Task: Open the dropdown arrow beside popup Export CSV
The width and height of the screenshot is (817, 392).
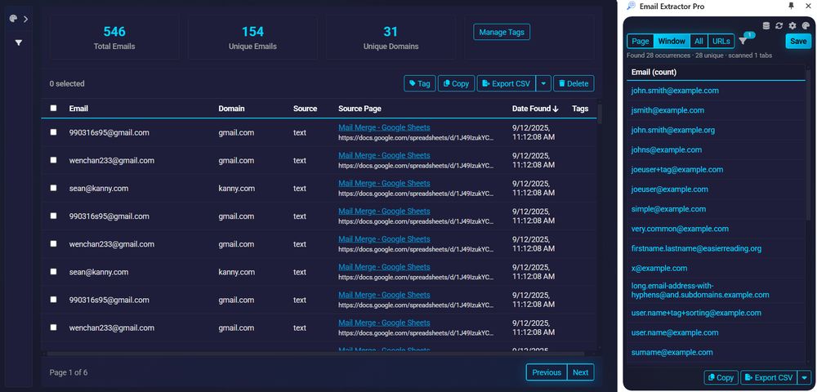Action: click(x=805, y=378)
